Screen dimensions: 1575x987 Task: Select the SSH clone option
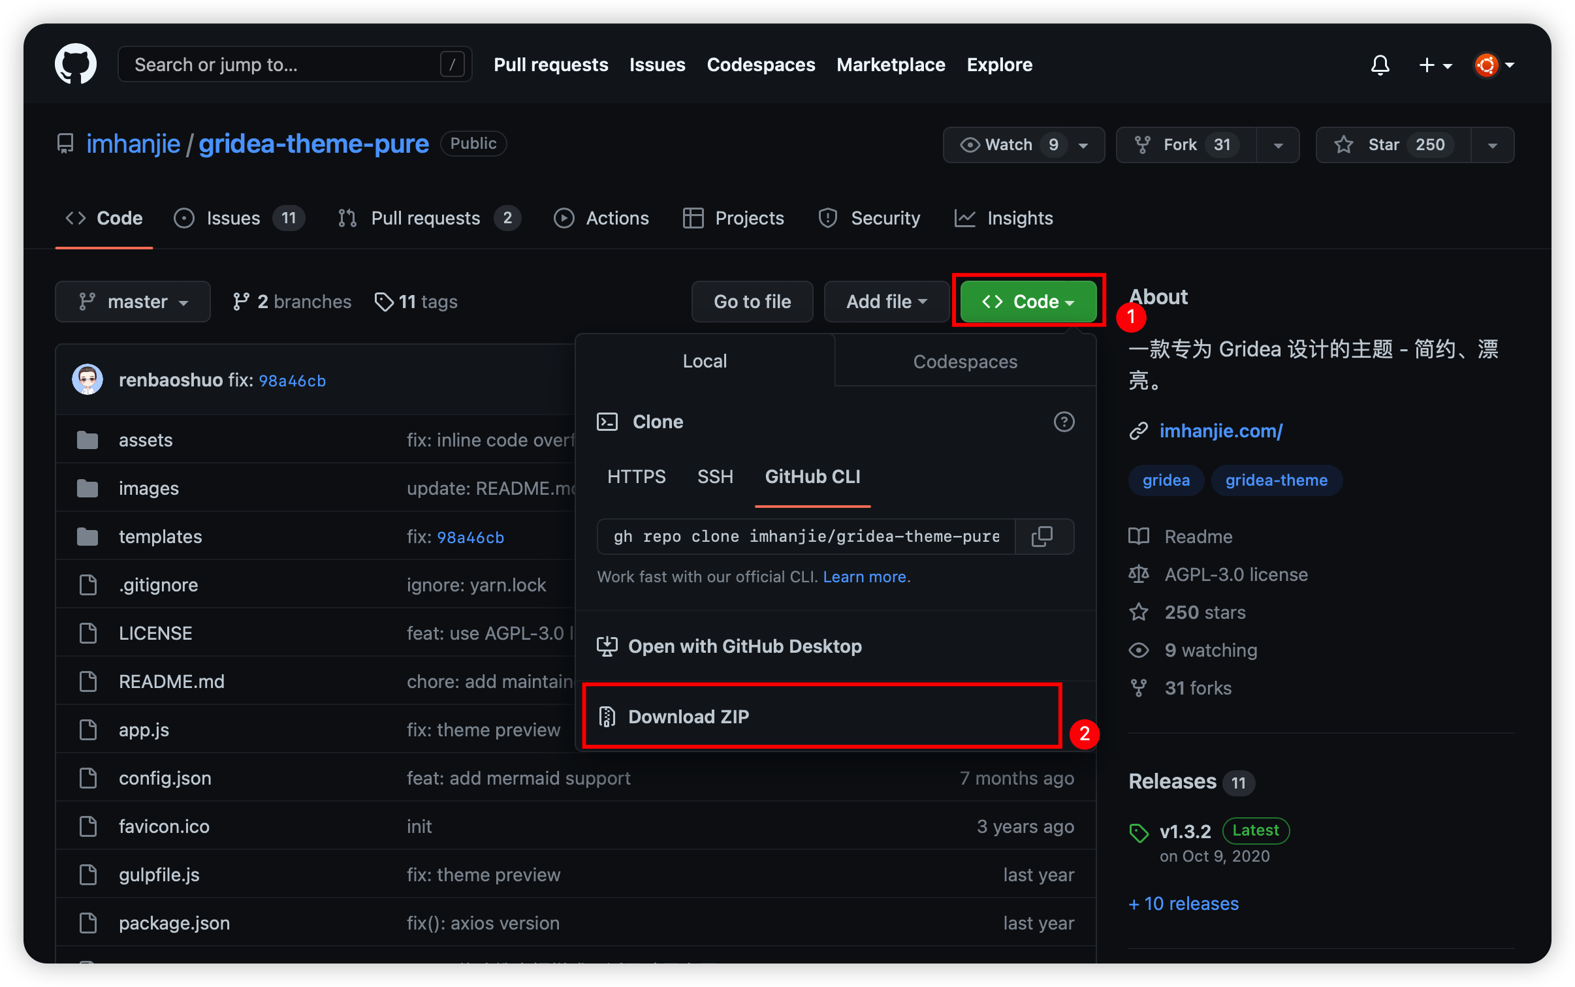(715, 477)
